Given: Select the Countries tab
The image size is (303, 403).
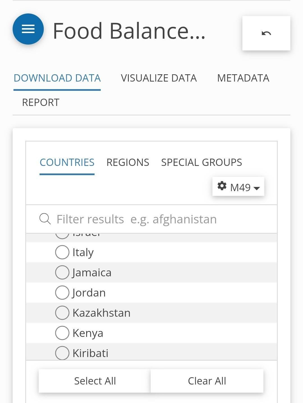Looking at the screenshot, I should 67,162.
